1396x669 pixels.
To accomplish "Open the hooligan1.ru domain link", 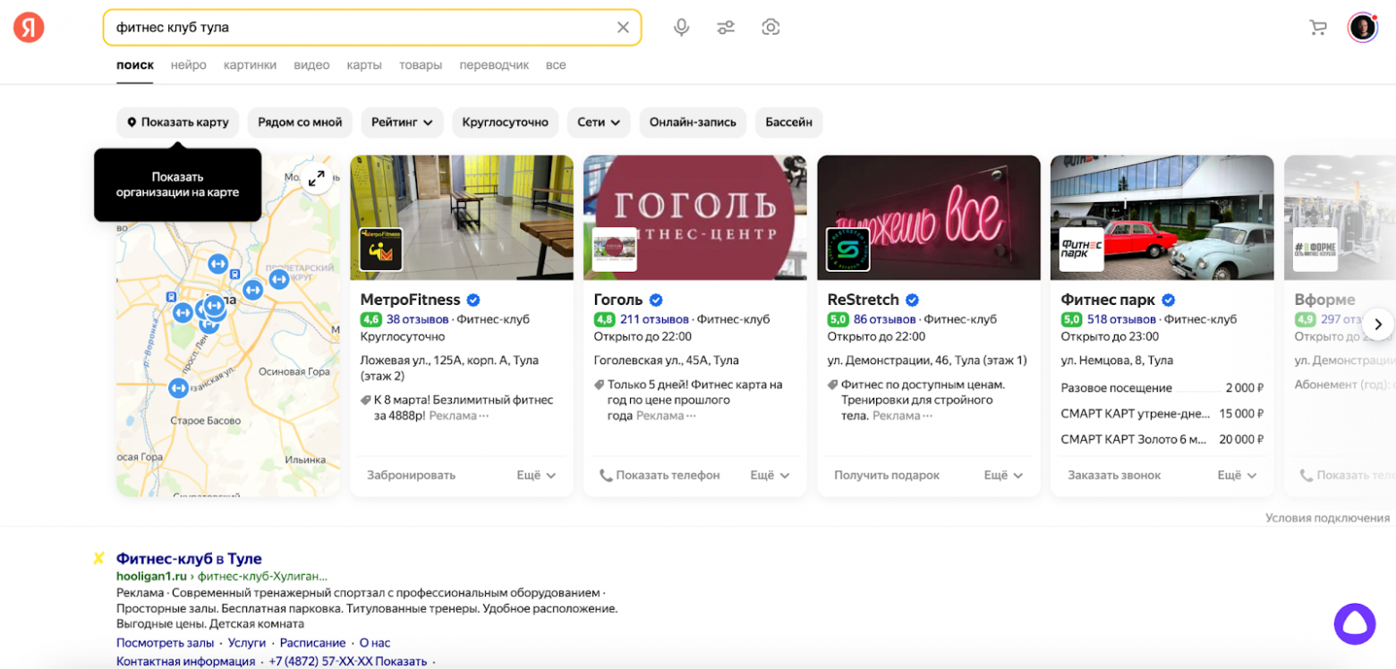I will coord(151,577).
